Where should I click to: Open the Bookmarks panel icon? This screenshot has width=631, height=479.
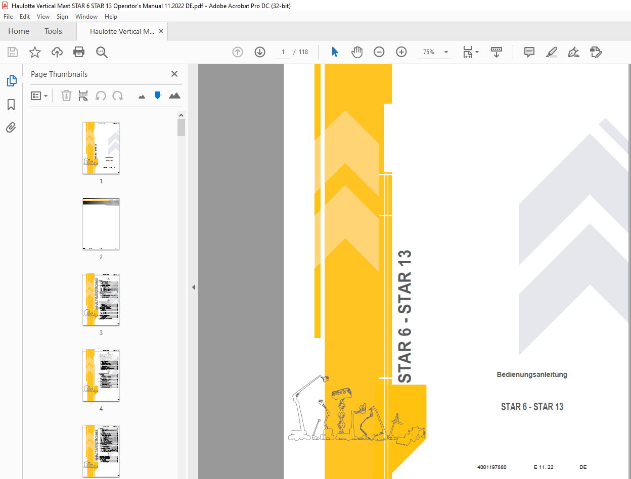point(11,105)
